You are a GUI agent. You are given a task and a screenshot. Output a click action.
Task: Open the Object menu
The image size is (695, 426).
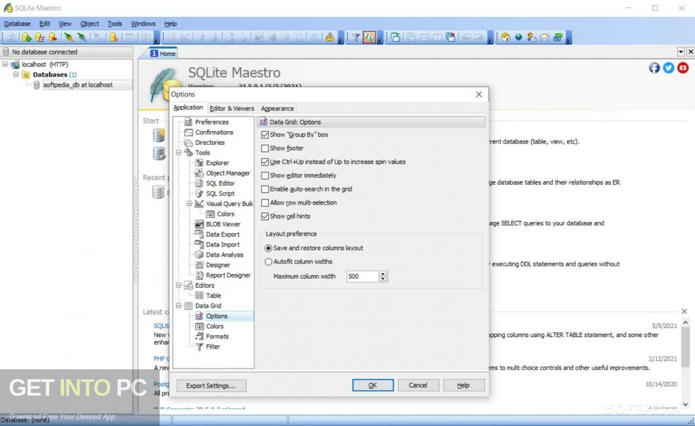[x=90, y=24]
